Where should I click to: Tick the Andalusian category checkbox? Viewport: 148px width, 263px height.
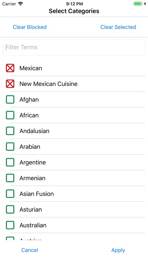click(10, 131)
